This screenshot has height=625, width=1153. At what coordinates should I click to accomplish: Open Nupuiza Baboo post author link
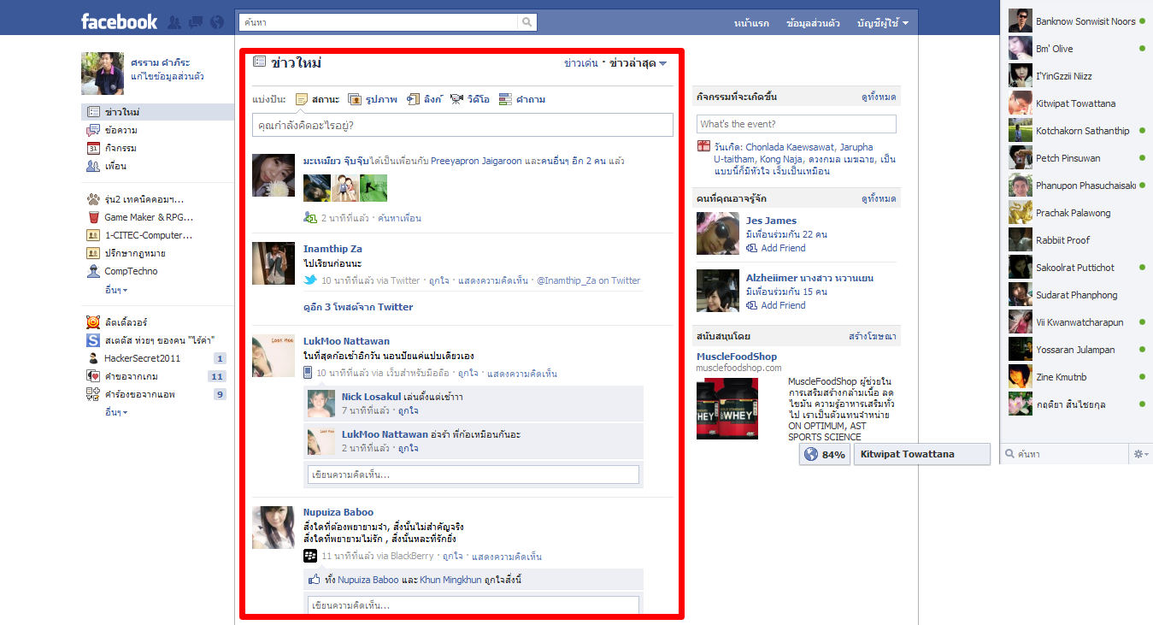click(338, 512)
